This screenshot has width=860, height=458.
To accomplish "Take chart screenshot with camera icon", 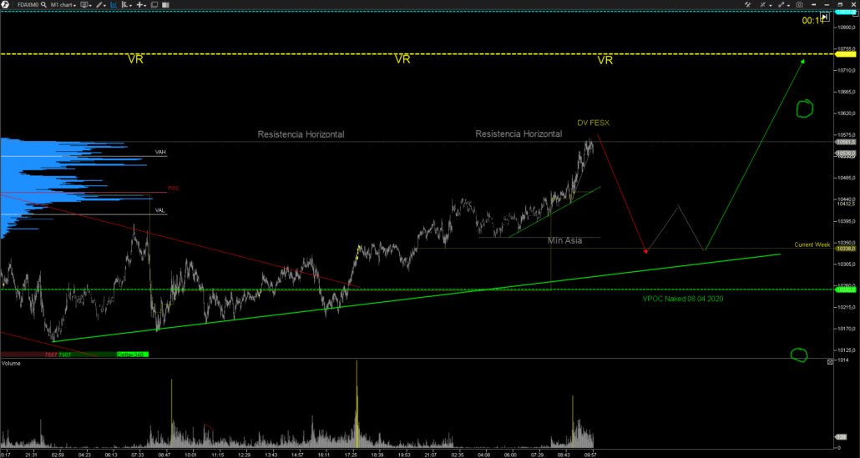I will [x=800, y=4].
